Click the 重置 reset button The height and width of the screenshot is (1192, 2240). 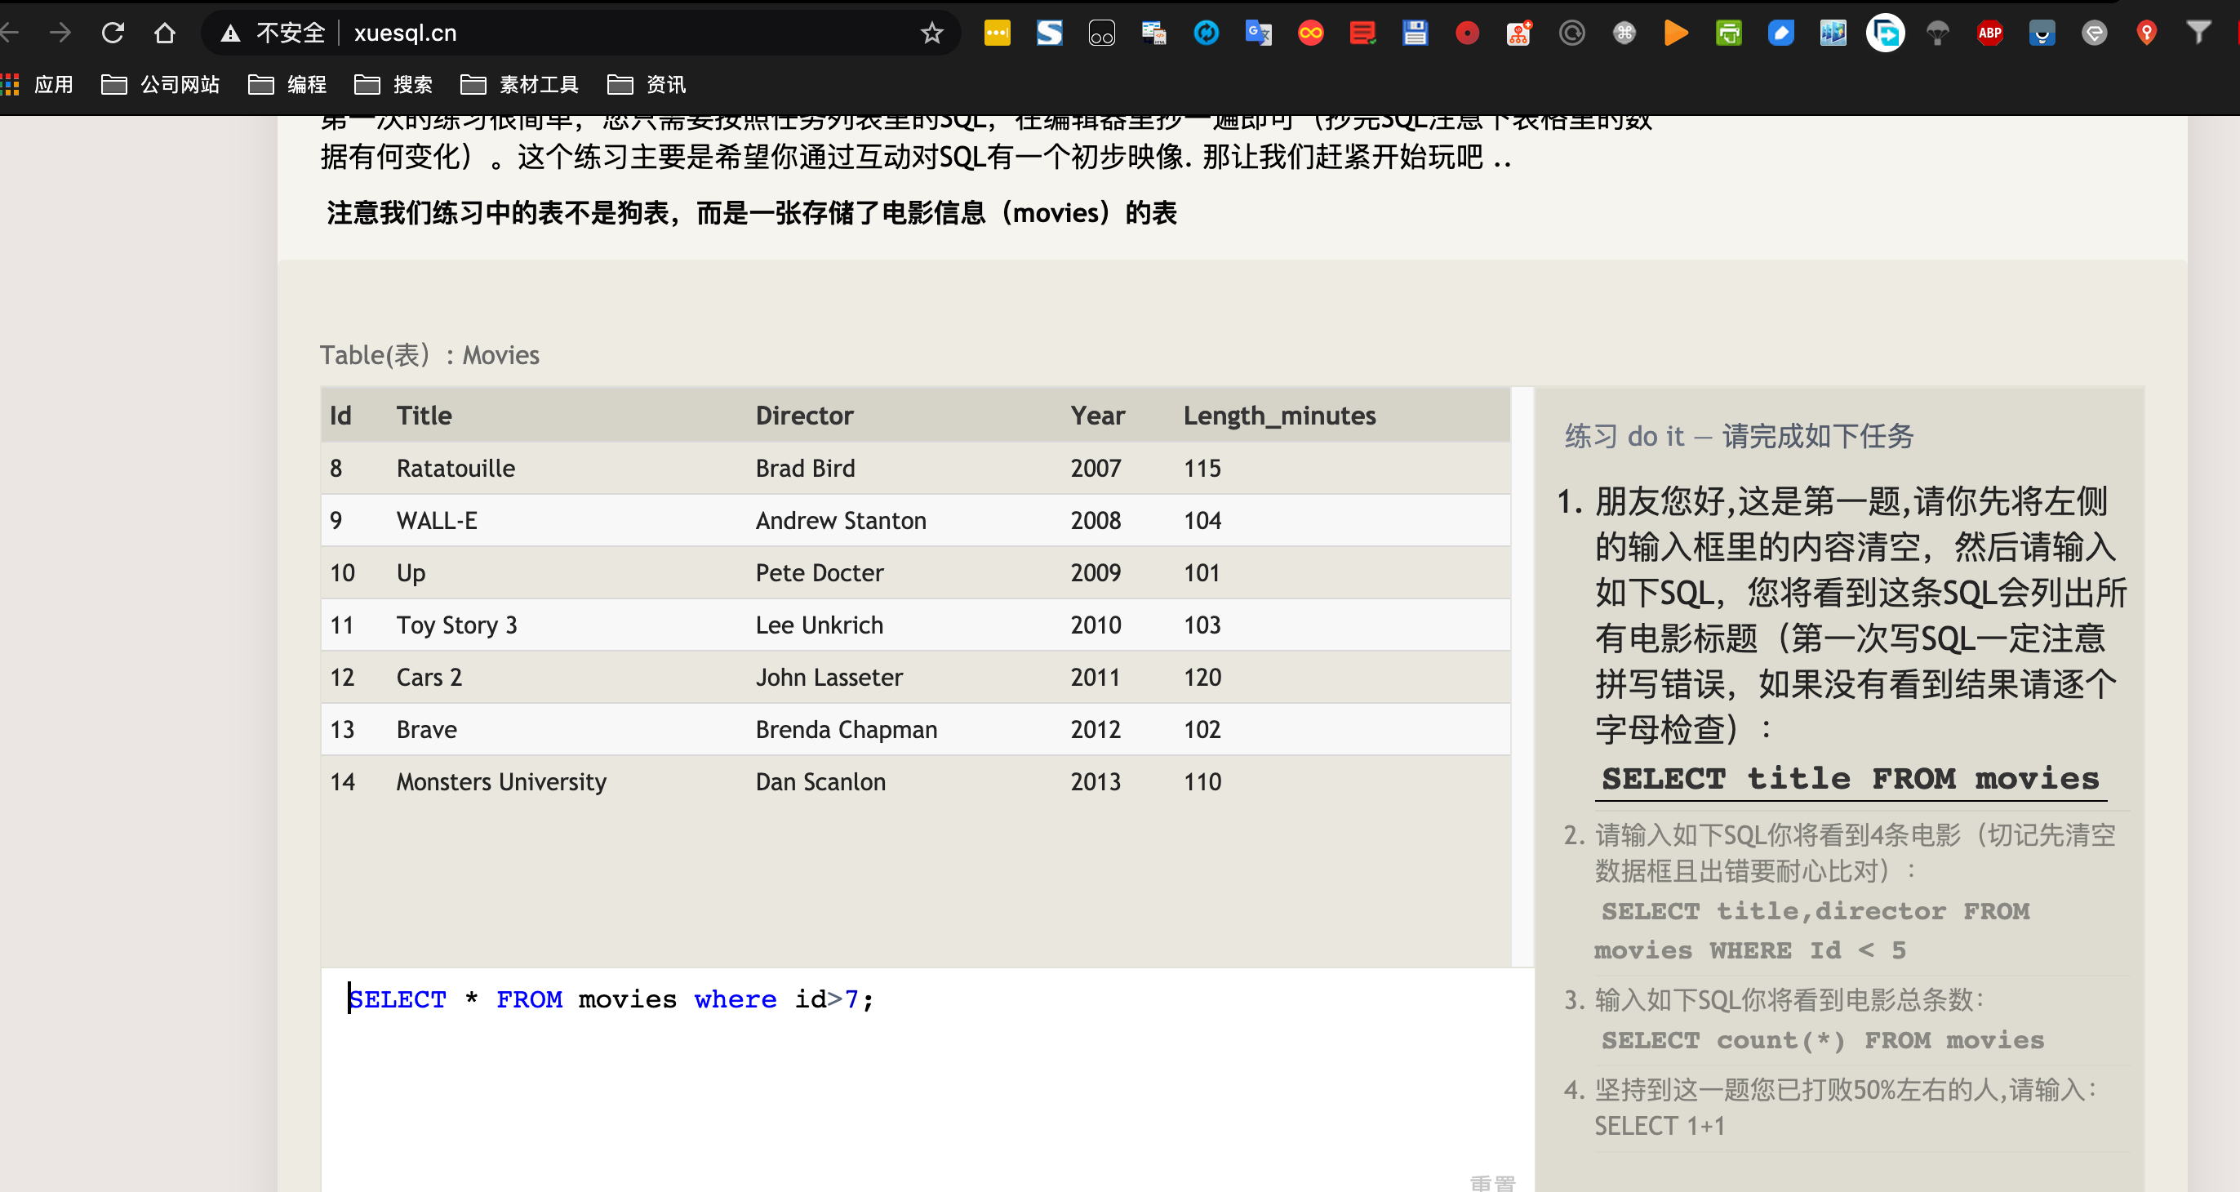pyautogui.click(x=1492, y=1181)
